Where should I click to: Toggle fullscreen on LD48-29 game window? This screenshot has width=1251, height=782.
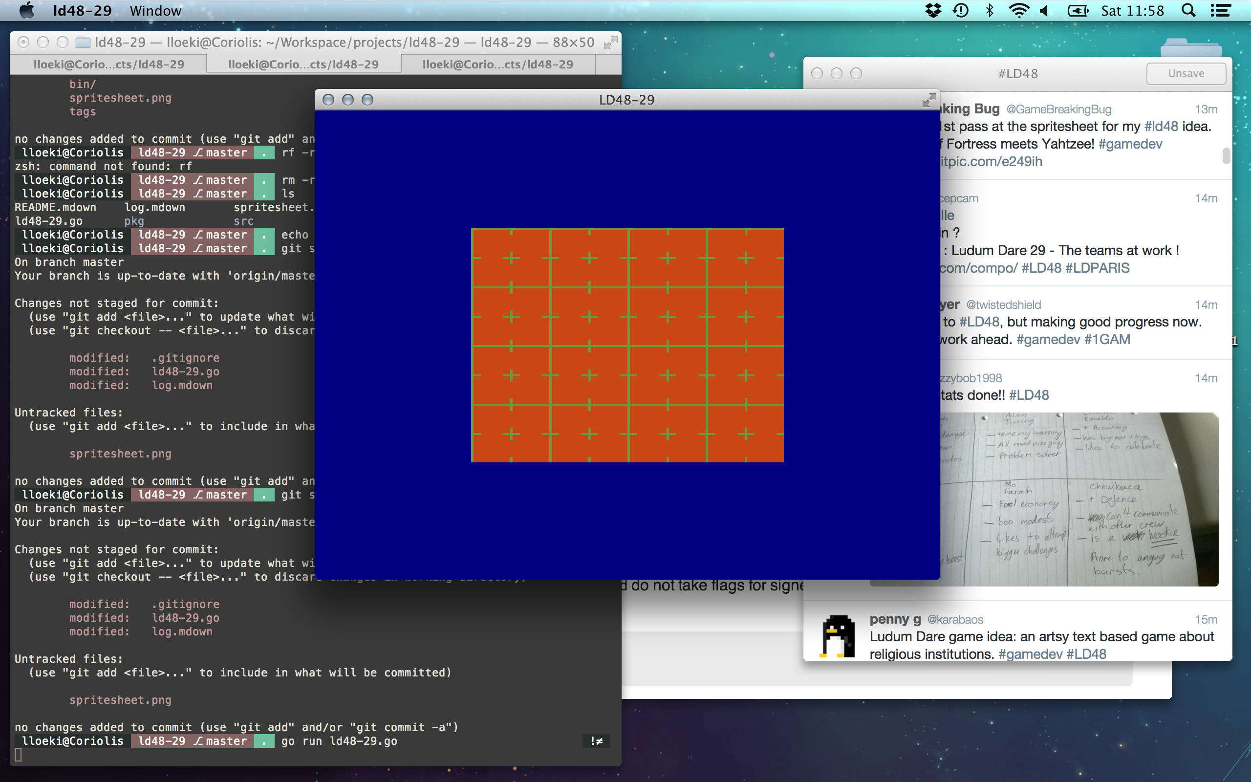pos(928,100)
